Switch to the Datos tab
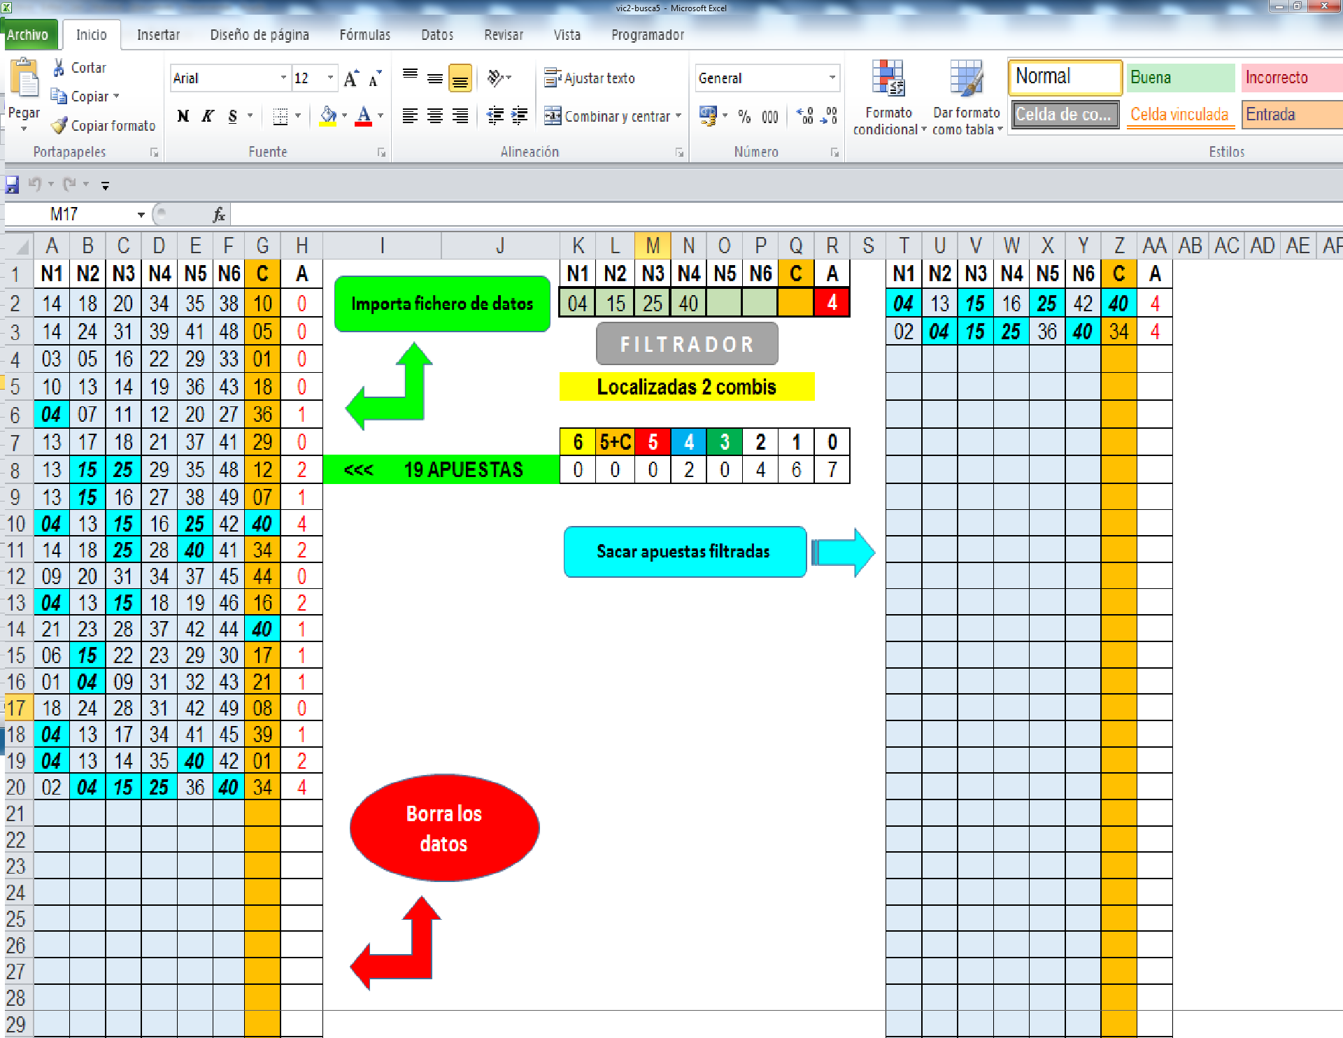This screenshot has width=1343, height=1038. 437,35
